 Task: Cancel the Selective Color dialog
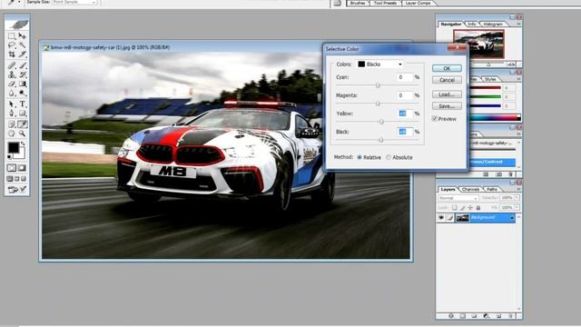pos(447,80)
